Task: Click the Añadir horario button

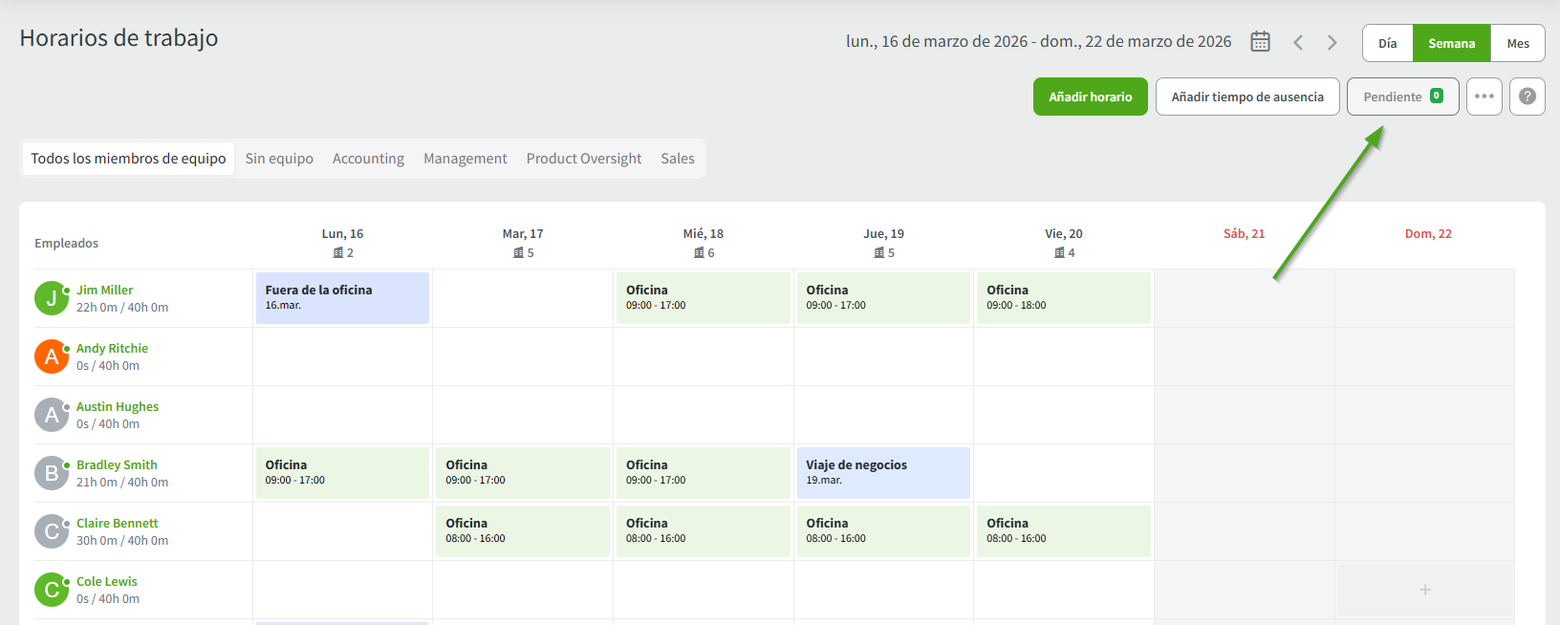Action: click(1090, 97)
